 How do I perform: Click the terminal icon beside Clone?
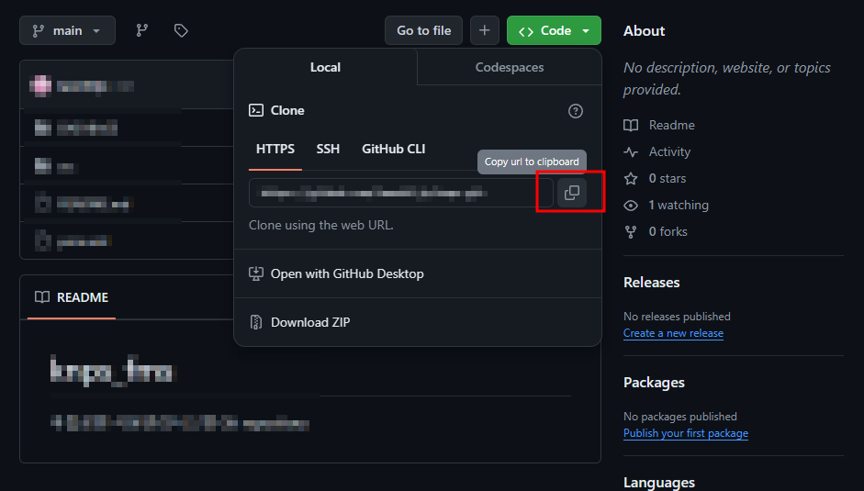(255, 110)
